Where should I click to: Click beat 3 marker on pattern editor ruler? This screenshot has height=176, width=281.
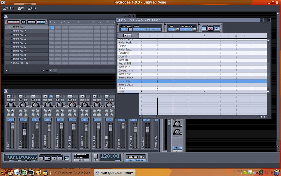204,36
